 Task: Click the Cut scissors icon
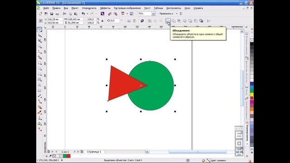[x=64, y=14]
